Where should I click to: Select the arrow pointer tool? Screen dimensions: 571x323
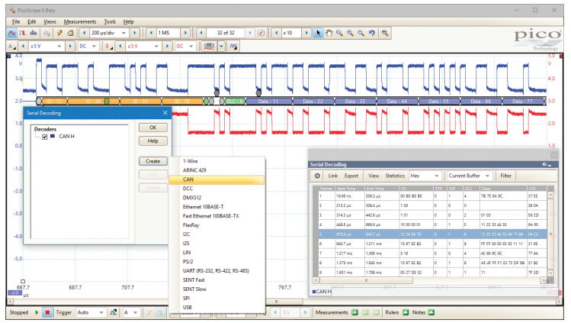318,33
